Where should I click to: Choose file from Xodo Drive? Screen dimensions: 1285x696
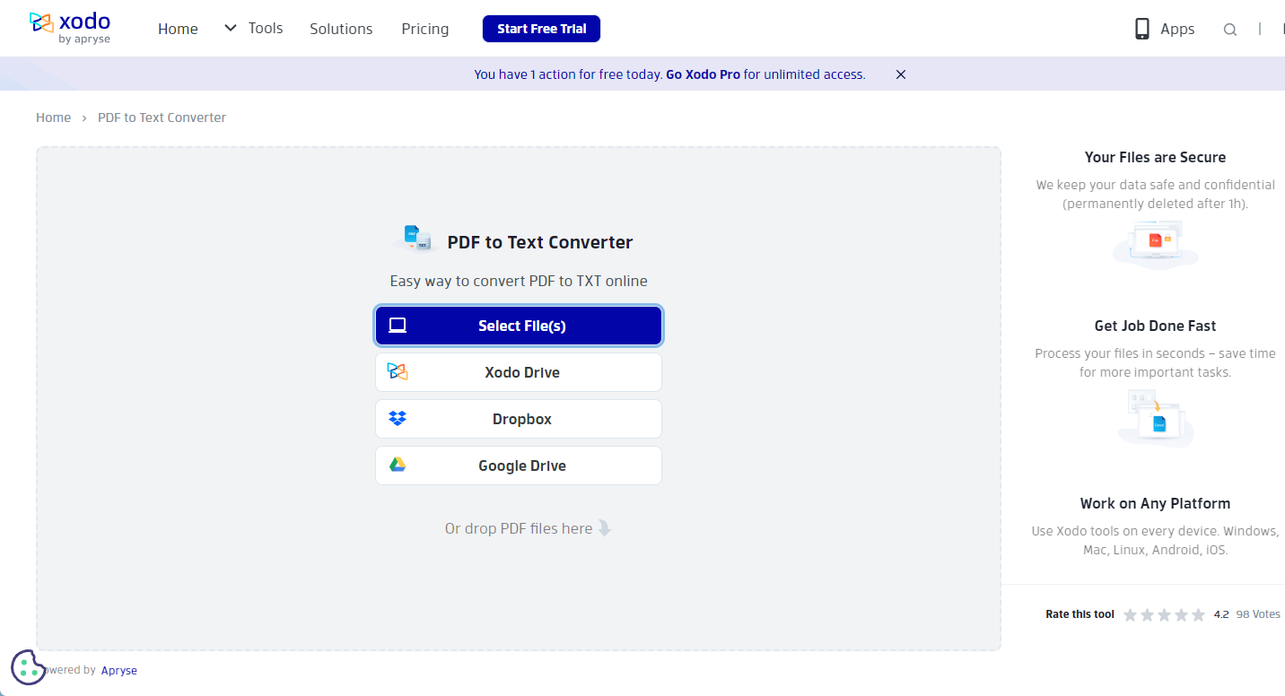[x=519, y=372]
